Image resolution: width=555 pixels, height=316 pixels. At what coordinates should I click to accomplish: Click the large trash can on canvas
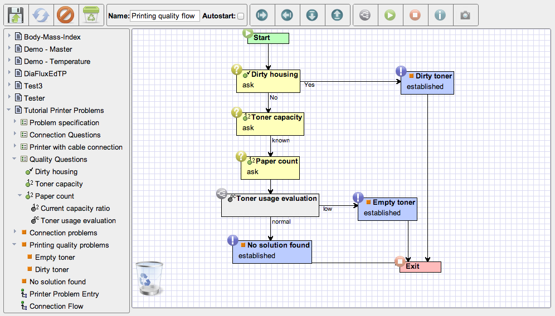(x=149, y=278)
